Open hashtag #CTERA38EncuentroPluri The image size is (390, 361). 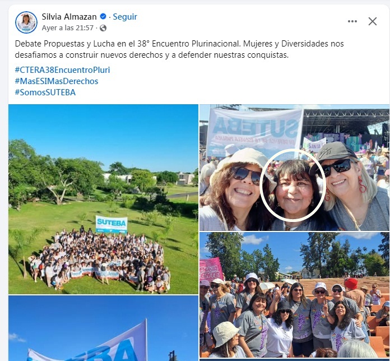(x=62, y=70)
